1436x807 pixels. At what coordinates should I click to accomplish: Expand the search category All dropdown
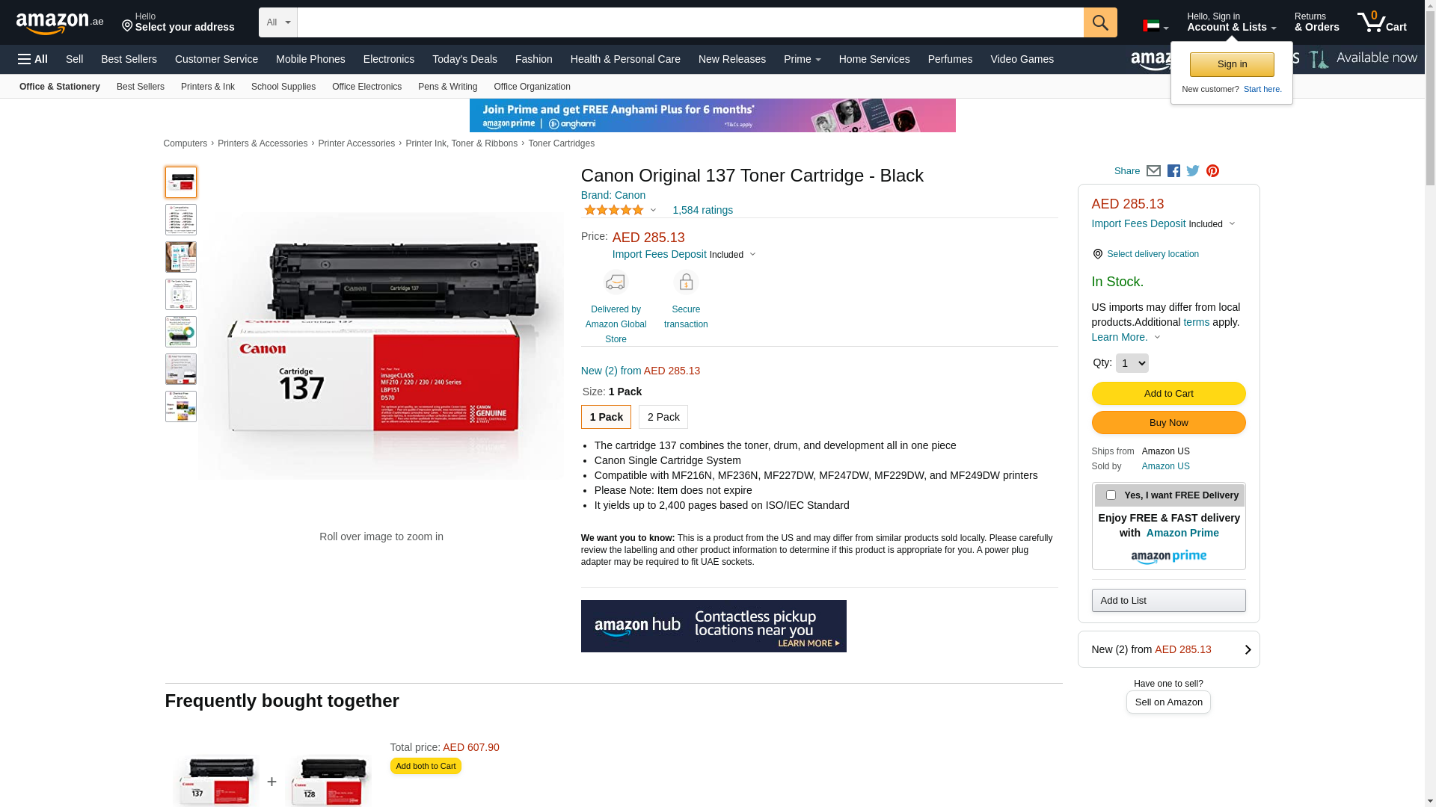pyautogui.click(x=278, y=22)
